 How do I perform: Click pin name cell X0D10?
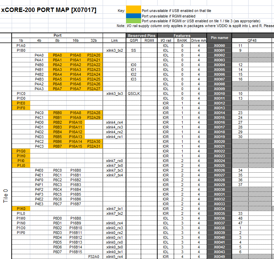click(x=219, y=94)
